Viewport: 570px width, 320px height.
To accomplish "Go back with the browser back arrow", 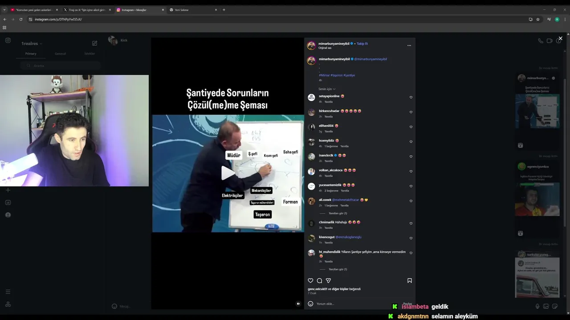I will [x=5, y=19].
